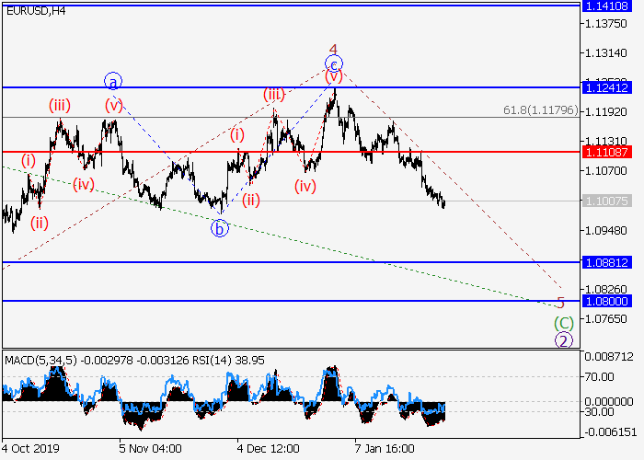Select the red 1.11087 price level tag
The image size is (644, 460).
pyautogui.click(x=606, y=151)
